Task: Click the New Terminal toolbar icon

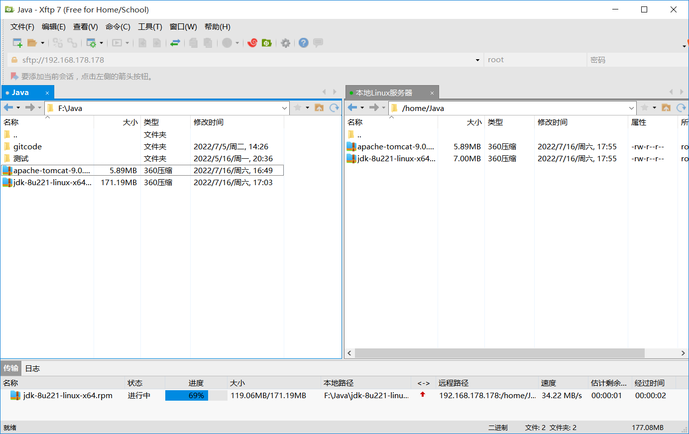Action: [x=117, y=43]
